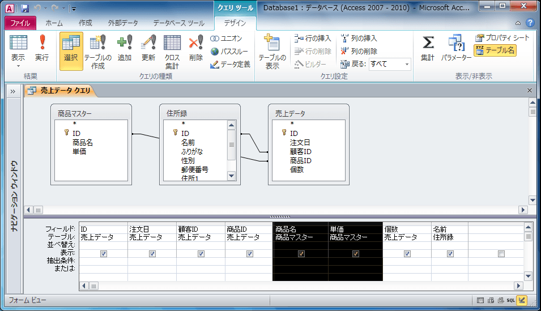The width and height of the screenshot is (541, 311).
Task: Run the query with 実行 icon
Action: pos(42,48)
